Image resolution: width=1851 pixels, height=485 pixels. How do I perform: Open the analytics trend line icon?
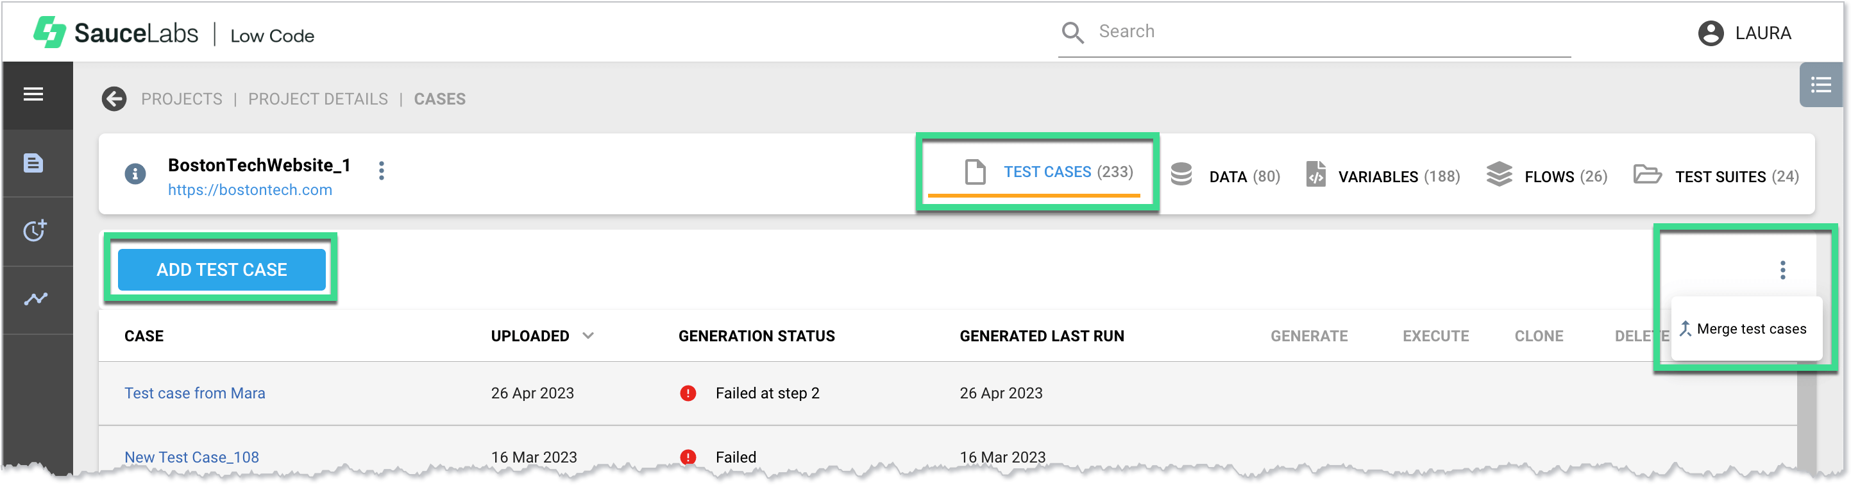tap(35, 299)
